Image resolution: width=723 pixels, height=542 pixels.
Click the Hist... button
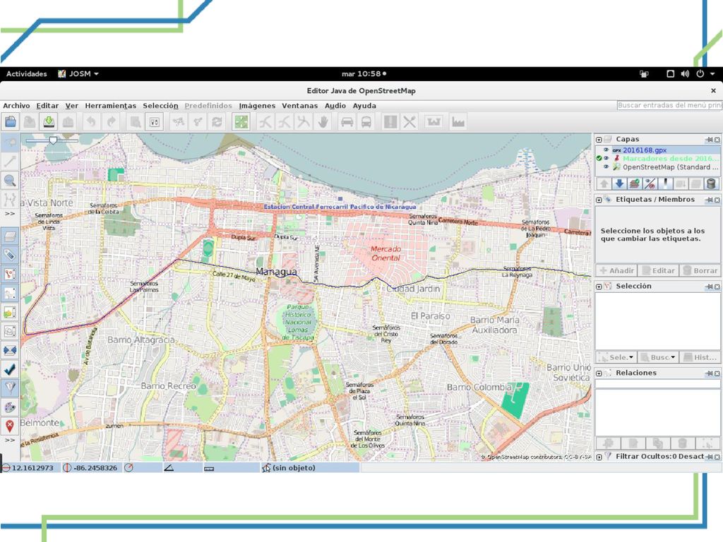pyautogui.click(x=700, y=357)
